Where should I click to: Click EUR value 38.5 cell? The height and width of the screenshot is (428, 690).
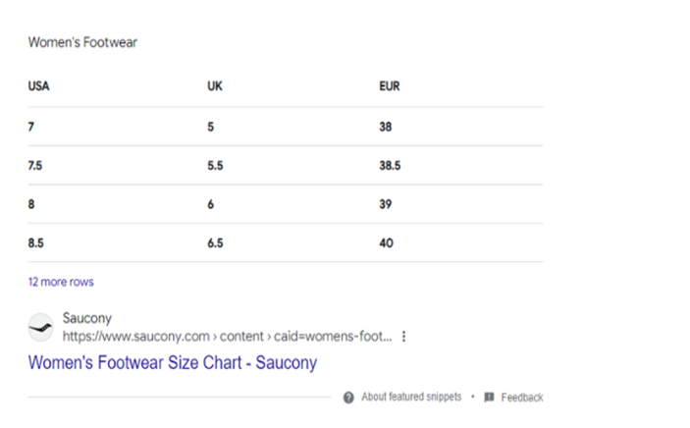click(390, 166)
